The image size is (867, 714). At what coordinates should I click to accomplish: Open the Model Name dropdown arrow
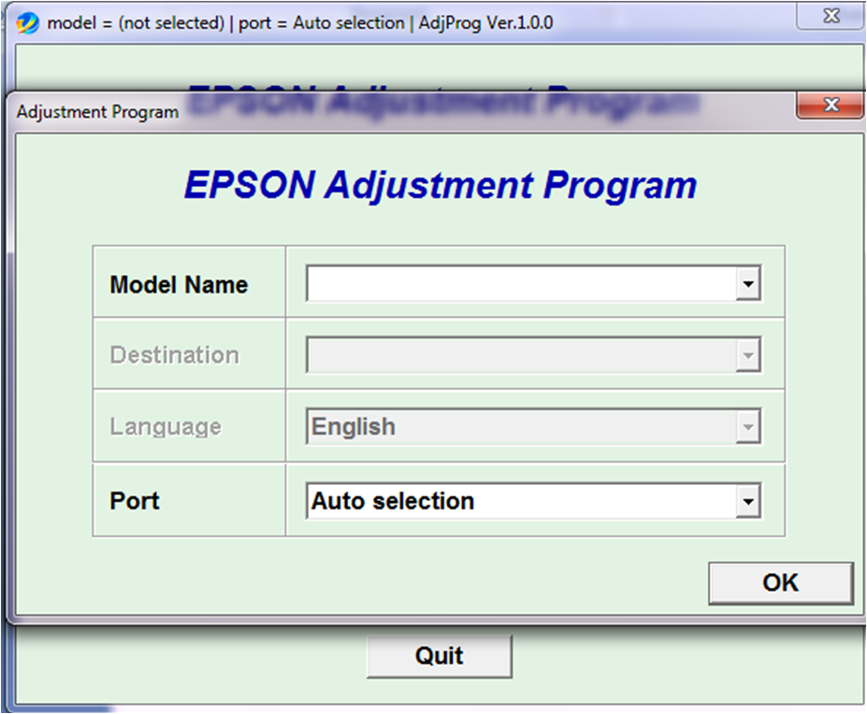[x=748, y=284]
